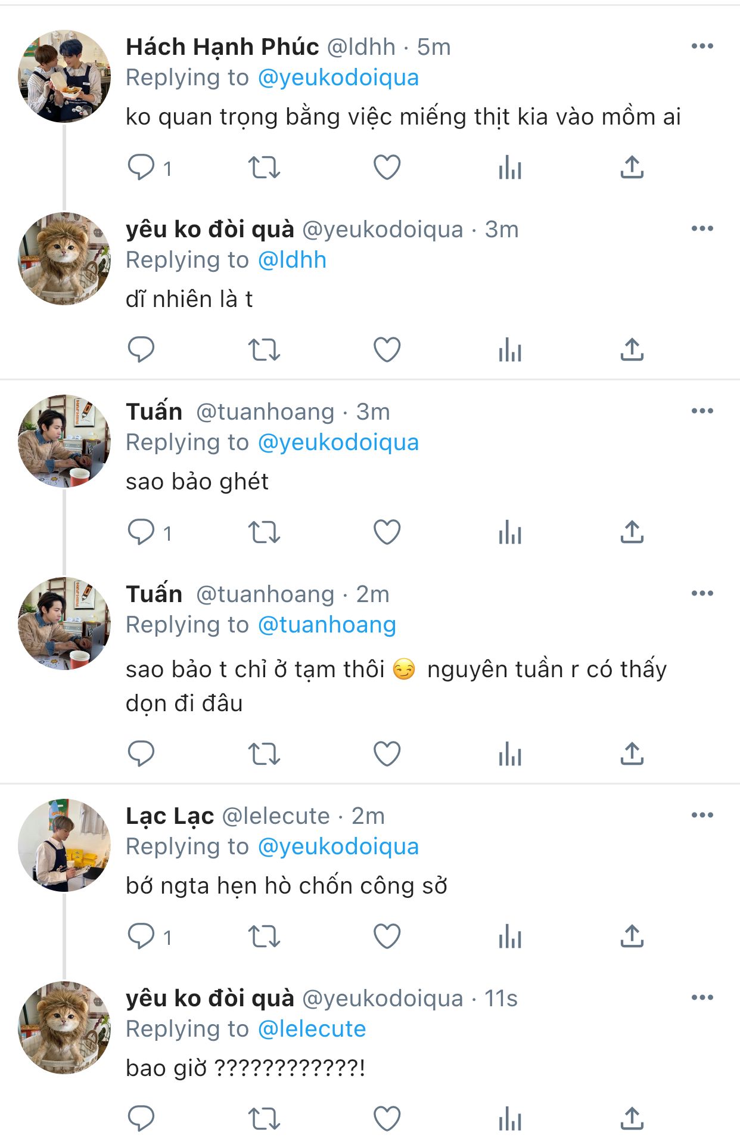Reply to Hách Hạnh Phúc's tweet
The width and height of the screenshot is (740, 1141).
coord(141,168)
